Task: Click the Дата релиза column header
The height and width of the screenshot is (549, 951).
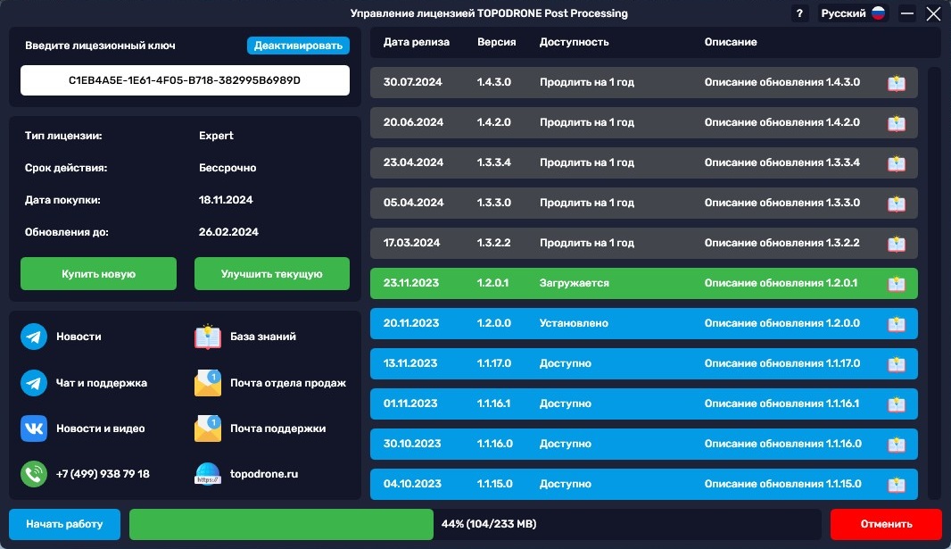Action: pos(416,42)
